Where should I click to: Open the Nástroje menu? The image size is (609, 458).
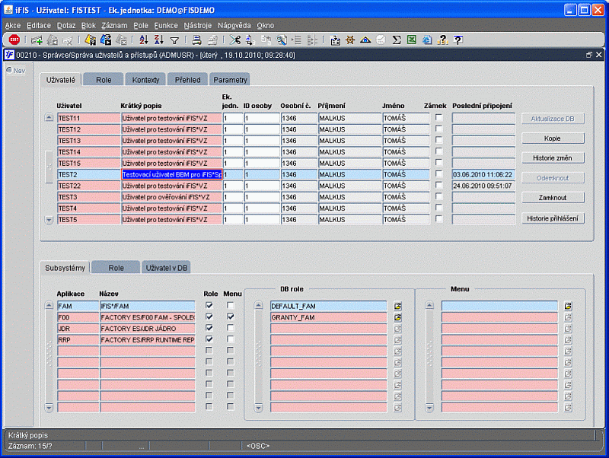click(x=198, y=25)
